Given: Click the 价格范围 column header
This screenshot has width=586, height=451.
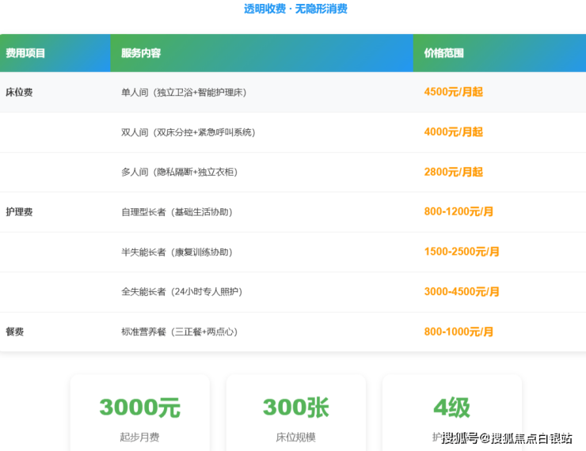Looking at the screenshot, I should pos(444,54).
